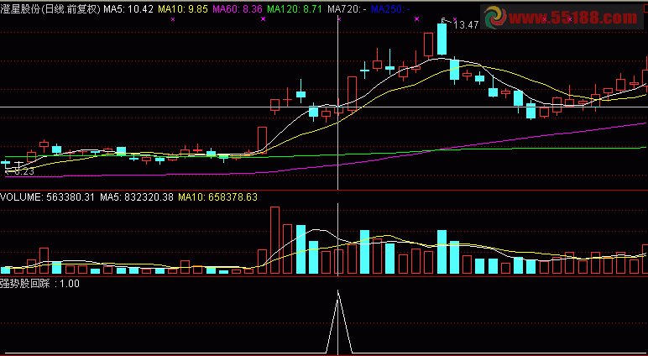Select the volume MA5: 832320.38 label
The image size is (648, 356).
(x=137, y=197)
